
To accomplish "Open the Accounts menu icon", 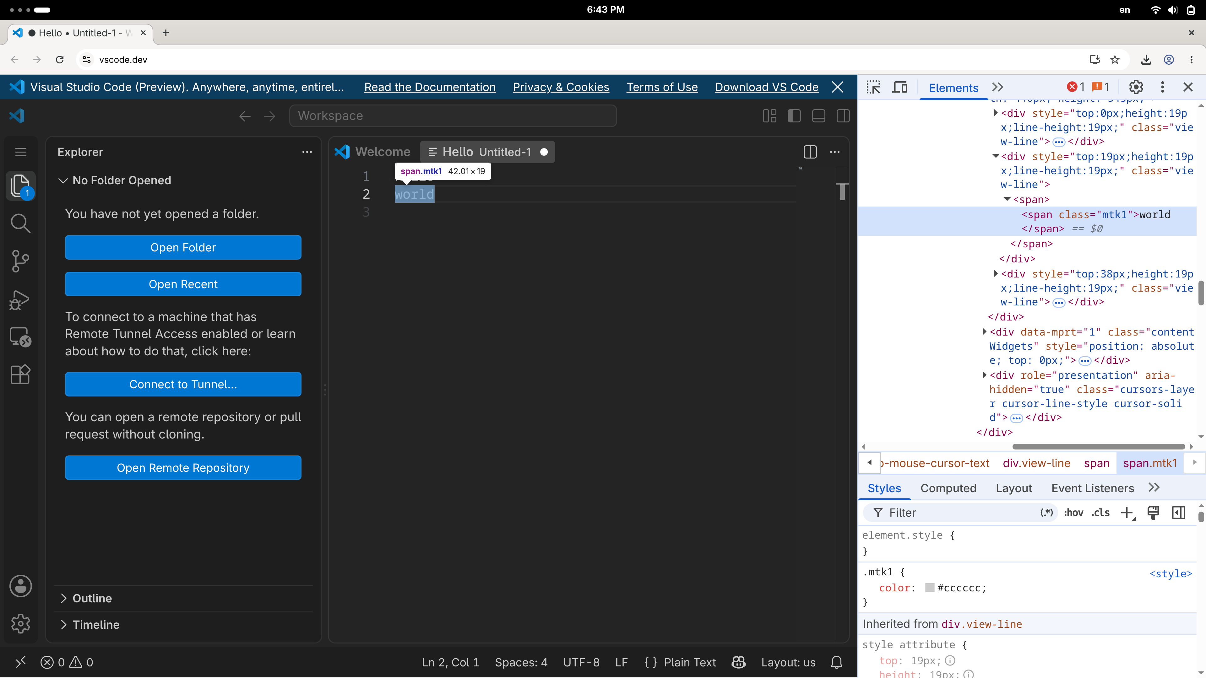I will pos(21,586).
